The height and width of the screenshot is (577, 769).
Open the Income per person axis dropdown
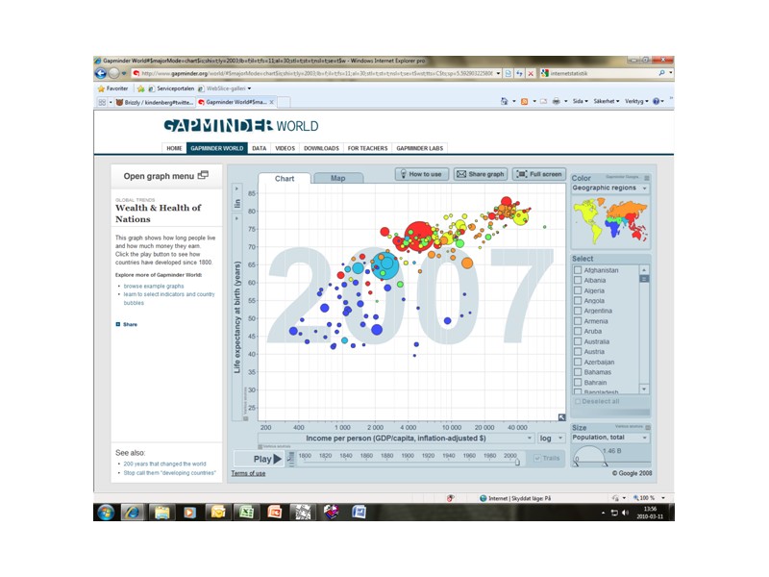point(396,439)
